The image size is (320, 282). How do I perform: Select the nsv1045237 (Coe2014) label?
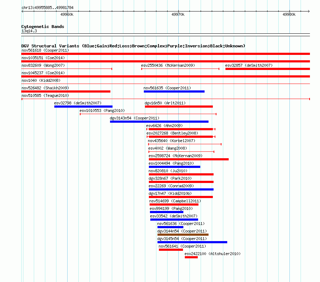tap(43, 73)
